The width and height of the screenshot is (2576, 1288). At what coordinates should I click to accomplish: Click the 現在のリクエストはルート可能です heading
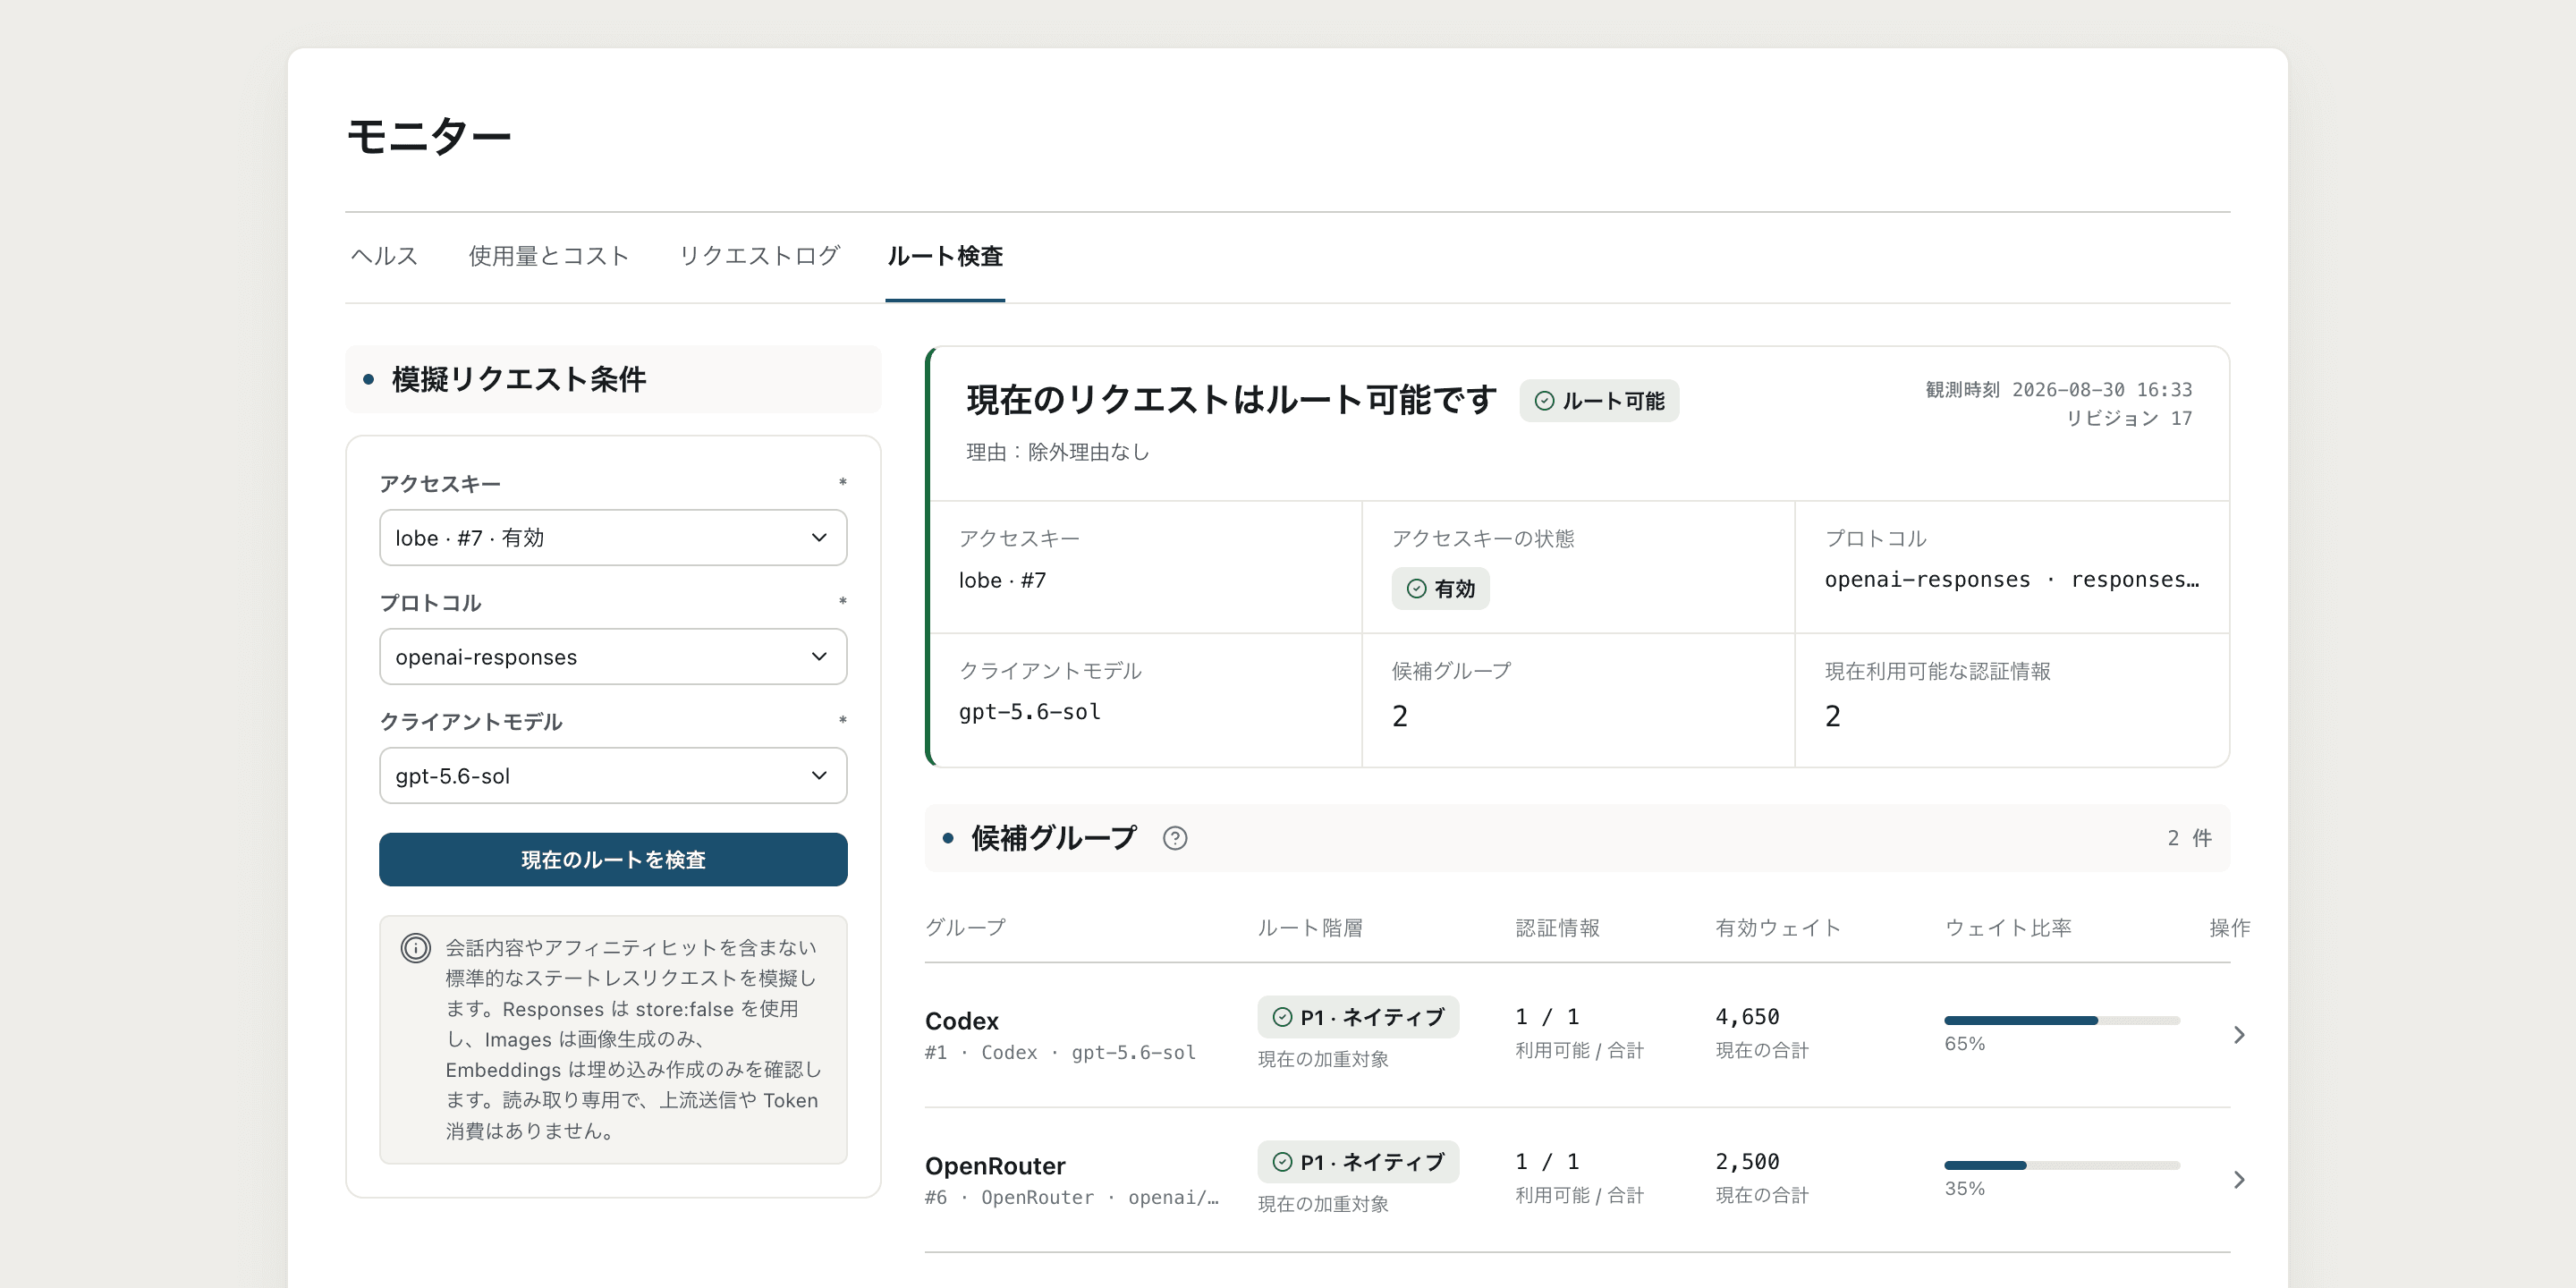pos(1232,400)
